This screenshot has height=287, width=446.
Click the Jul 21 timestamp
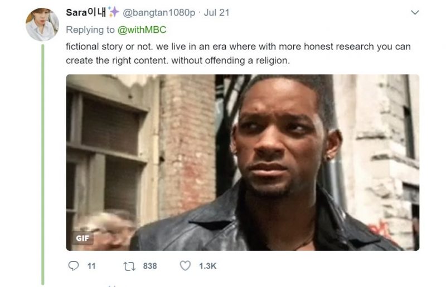216,12
